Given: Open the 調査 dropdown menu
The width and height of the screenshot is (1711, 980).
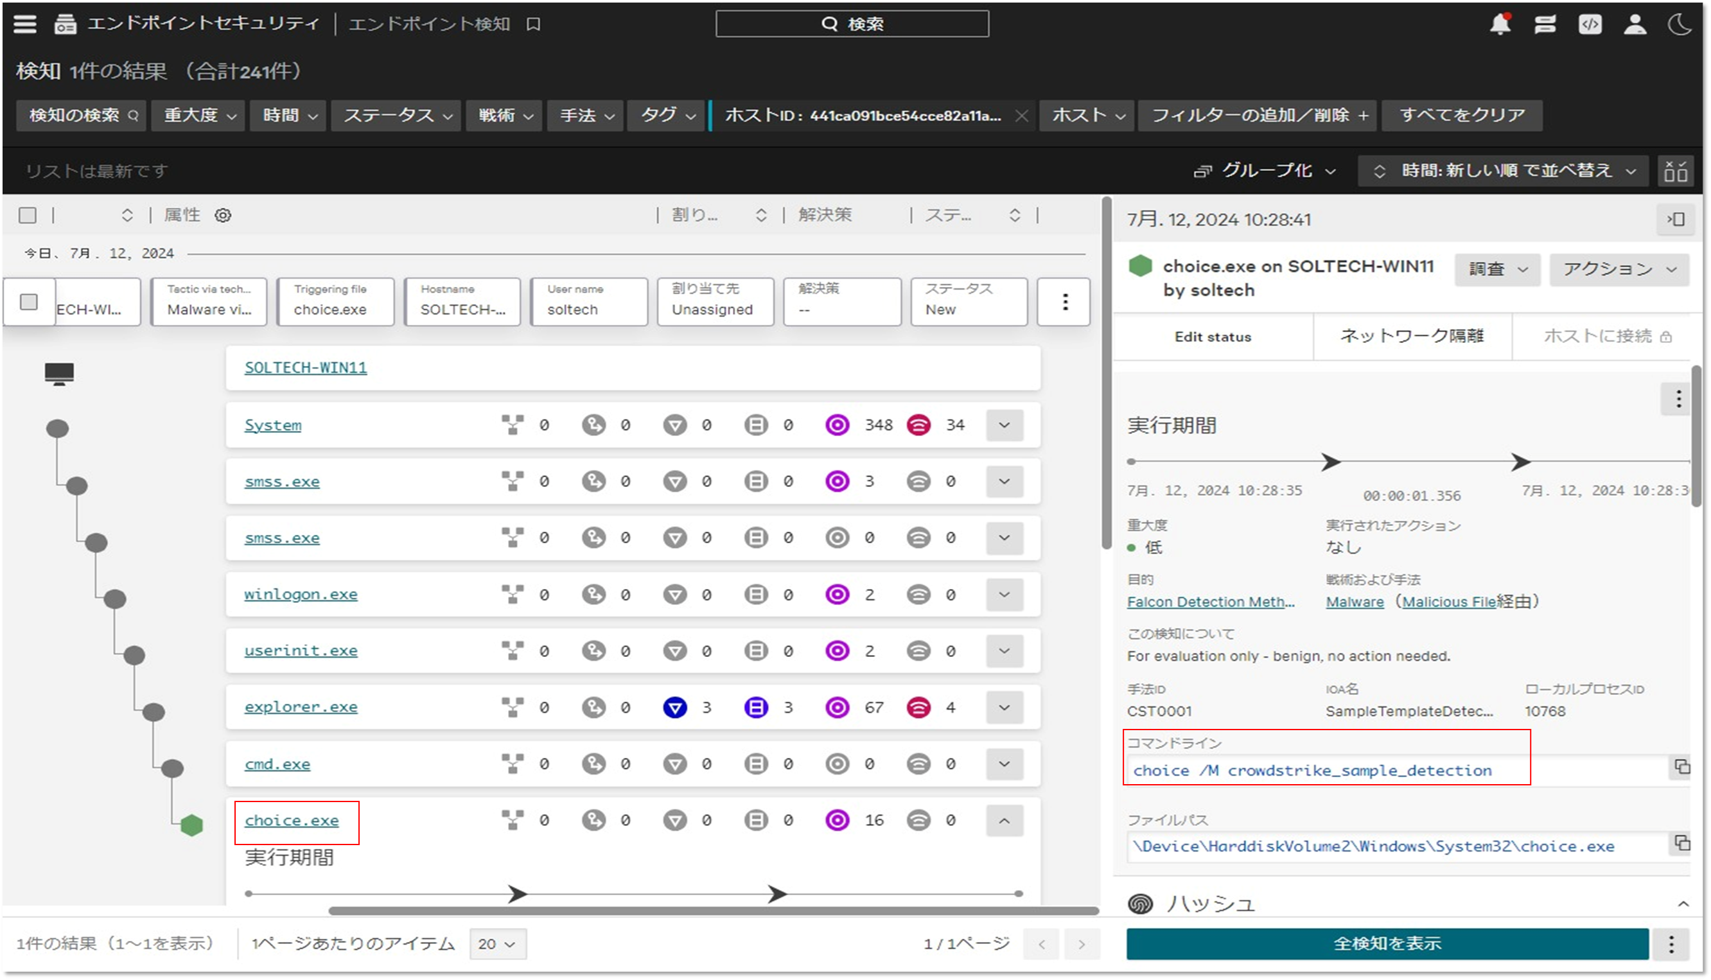Looking at the screenshot, I should tap(1497, 269).
